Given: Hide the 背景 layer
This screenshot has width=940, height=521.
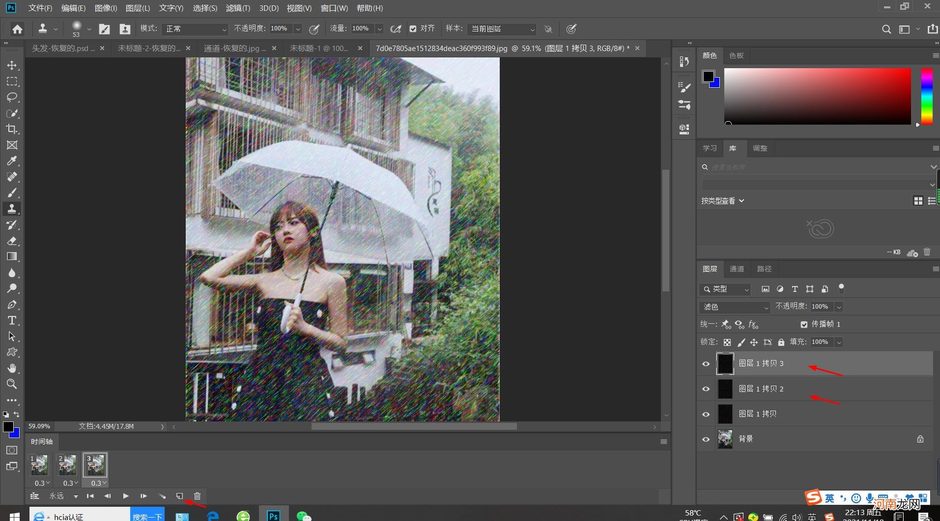Looking at the screenshot, I should click(706, 439).
